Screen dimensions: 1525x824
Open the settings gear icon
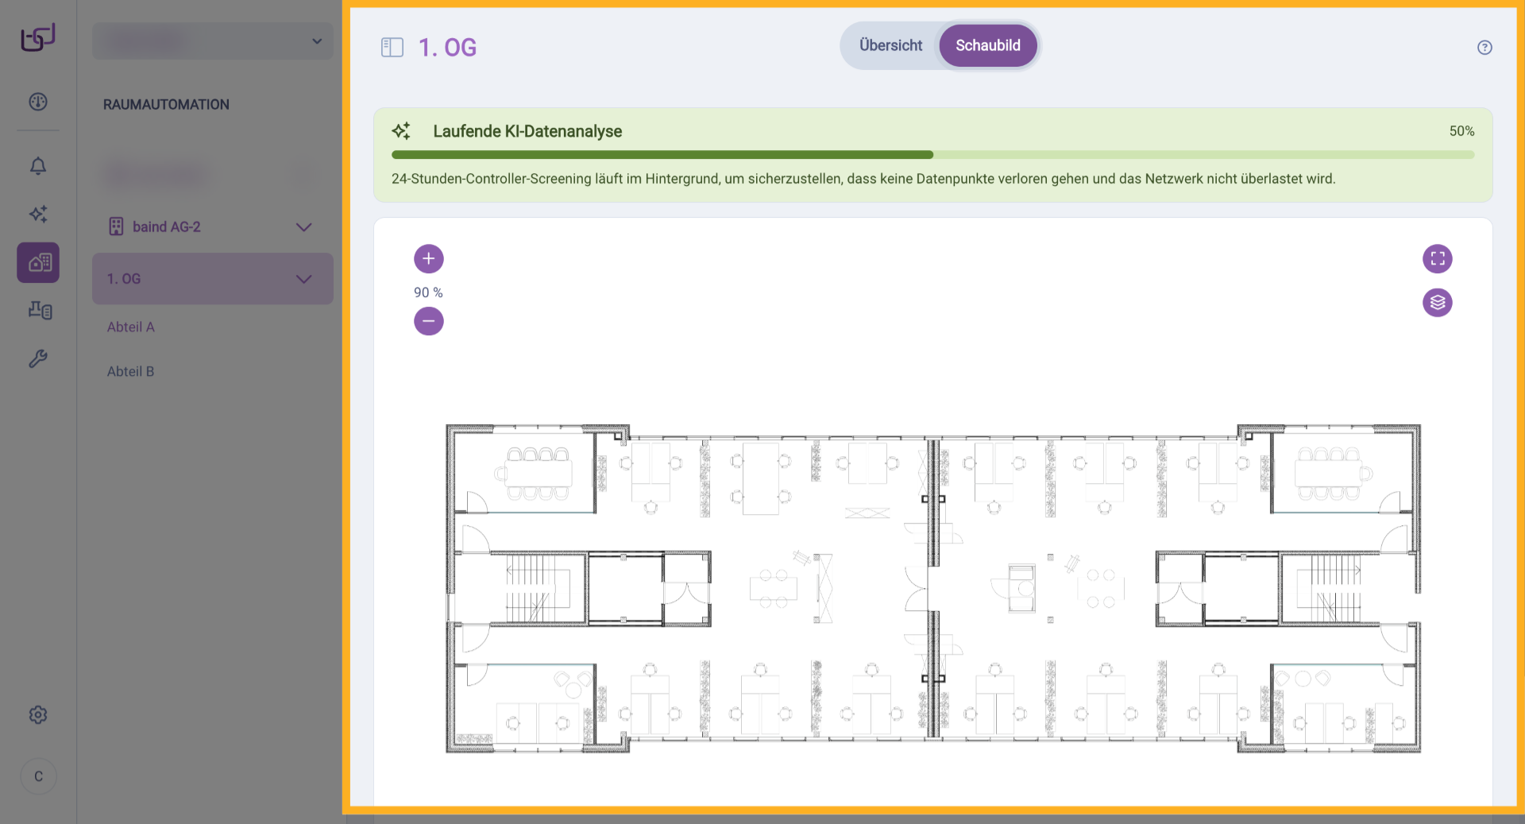pos(38,714)
